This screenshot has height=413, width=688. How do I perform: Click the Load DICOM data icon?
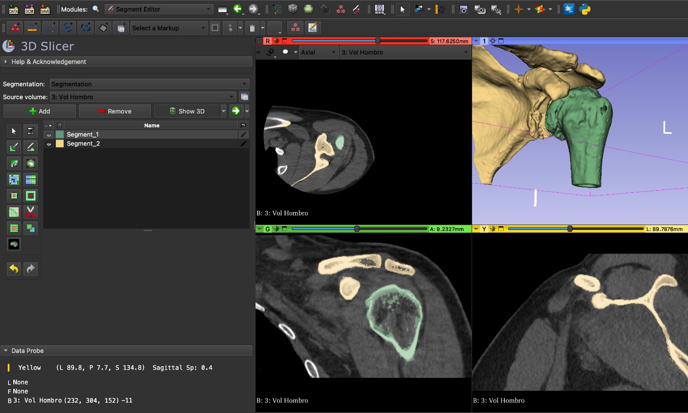pyautogui.click(x=29, y=9)
